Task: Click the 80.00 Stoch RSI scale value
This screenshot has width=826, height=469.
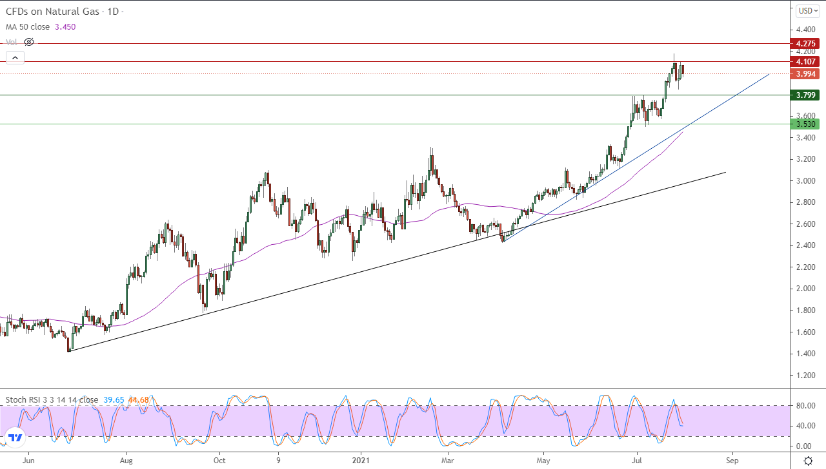Action: pos(806,406)
